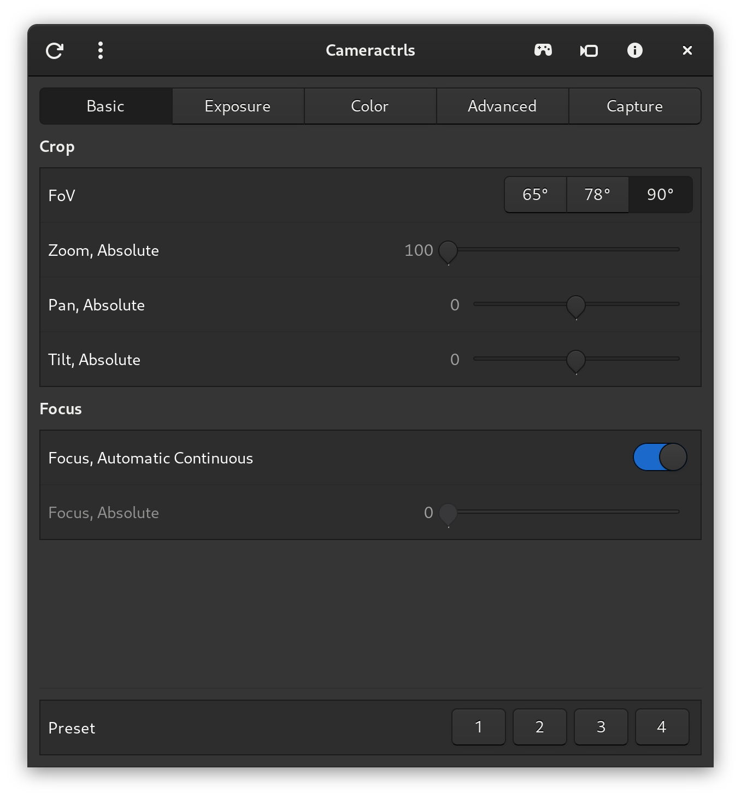Show the info about icon

tap(634, 51)
